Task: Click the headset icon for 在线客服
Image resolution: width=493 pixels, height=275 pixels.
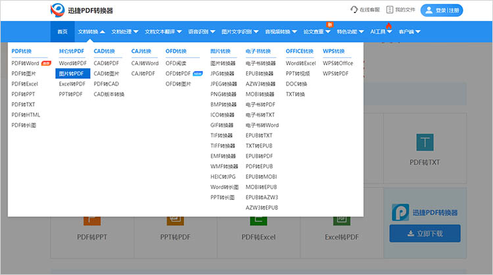Action: [354, 10]
